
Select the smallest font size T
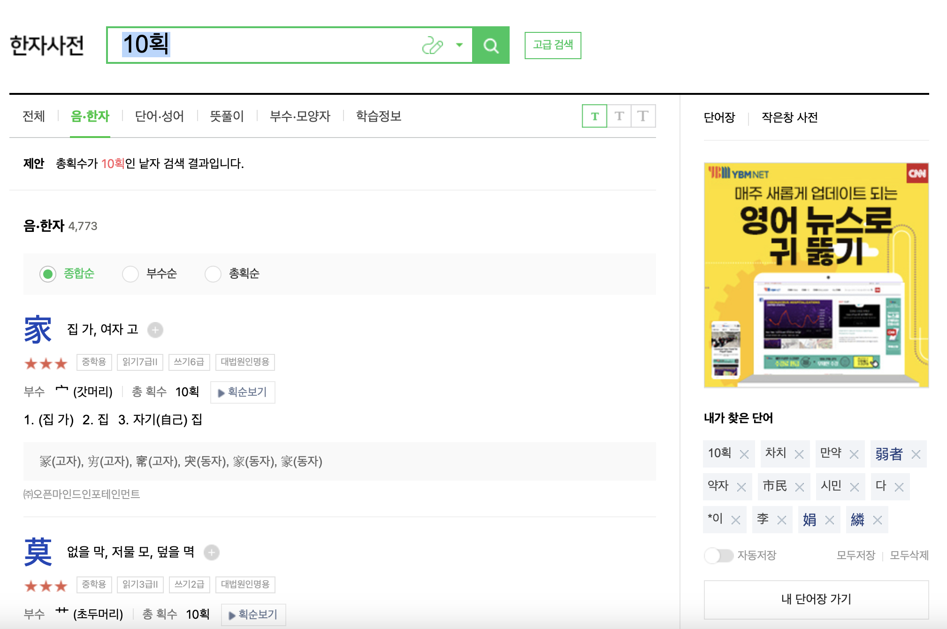click(595, 116)
